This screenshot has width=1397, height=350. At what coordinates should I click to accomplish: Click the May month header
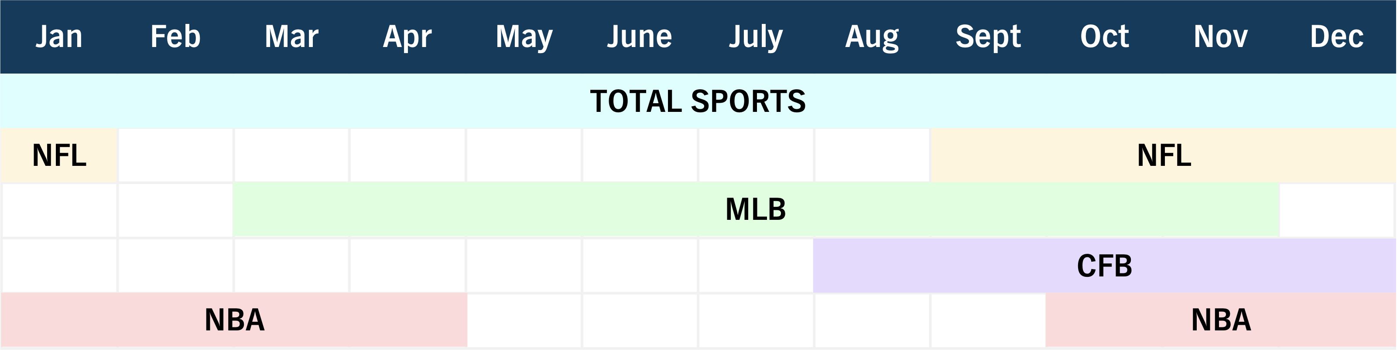coord(524,37)
